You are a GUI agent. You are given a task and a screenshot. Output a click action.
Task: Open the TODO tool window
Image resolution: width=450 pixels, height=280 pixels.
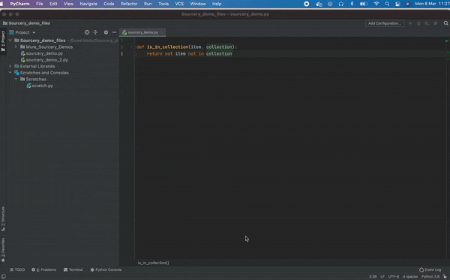pos(17,269)
